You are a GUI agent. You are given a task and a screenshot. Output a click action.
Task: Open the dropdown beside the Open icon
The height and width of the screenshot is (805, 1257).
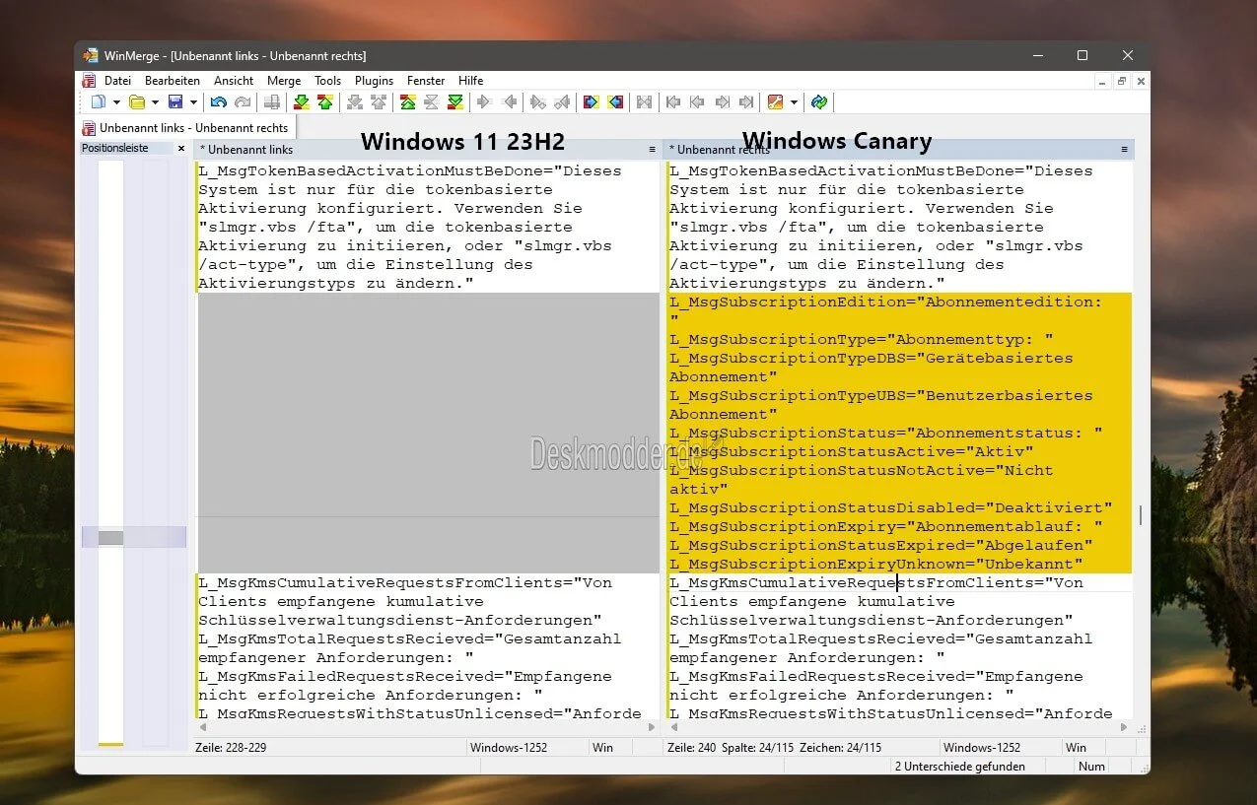153,101
